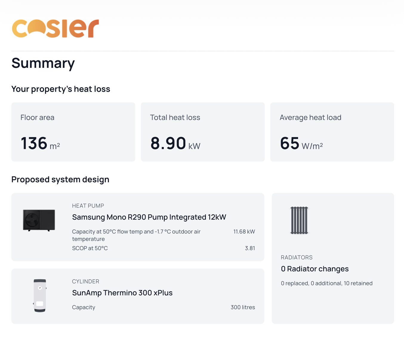Click the Proposed system design heading
Image resolution: width=404 pixels, height=340 pixels.
(x=60, y=180)
